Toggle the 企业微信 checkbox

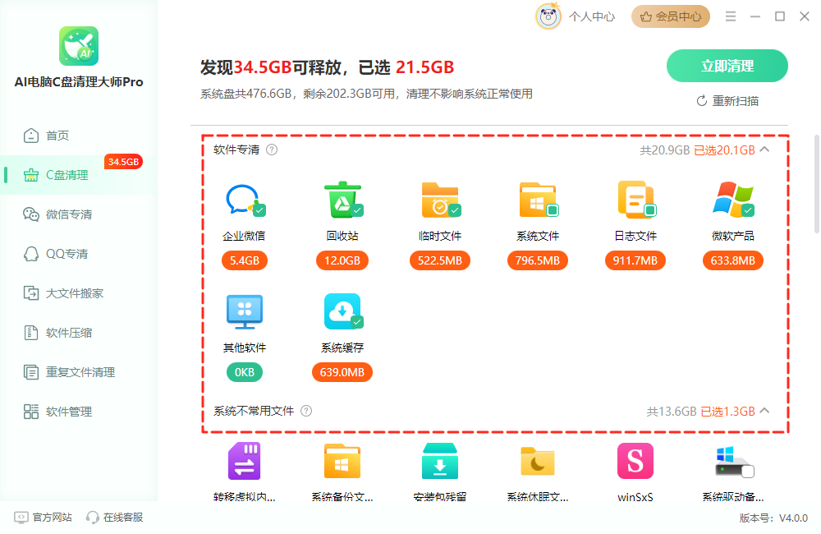259,210
